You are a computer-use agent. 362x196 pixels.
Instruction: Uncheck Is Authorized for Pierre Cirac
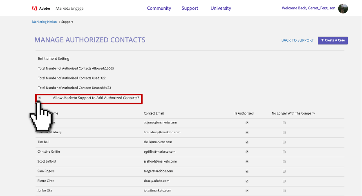tap(247, 181)
